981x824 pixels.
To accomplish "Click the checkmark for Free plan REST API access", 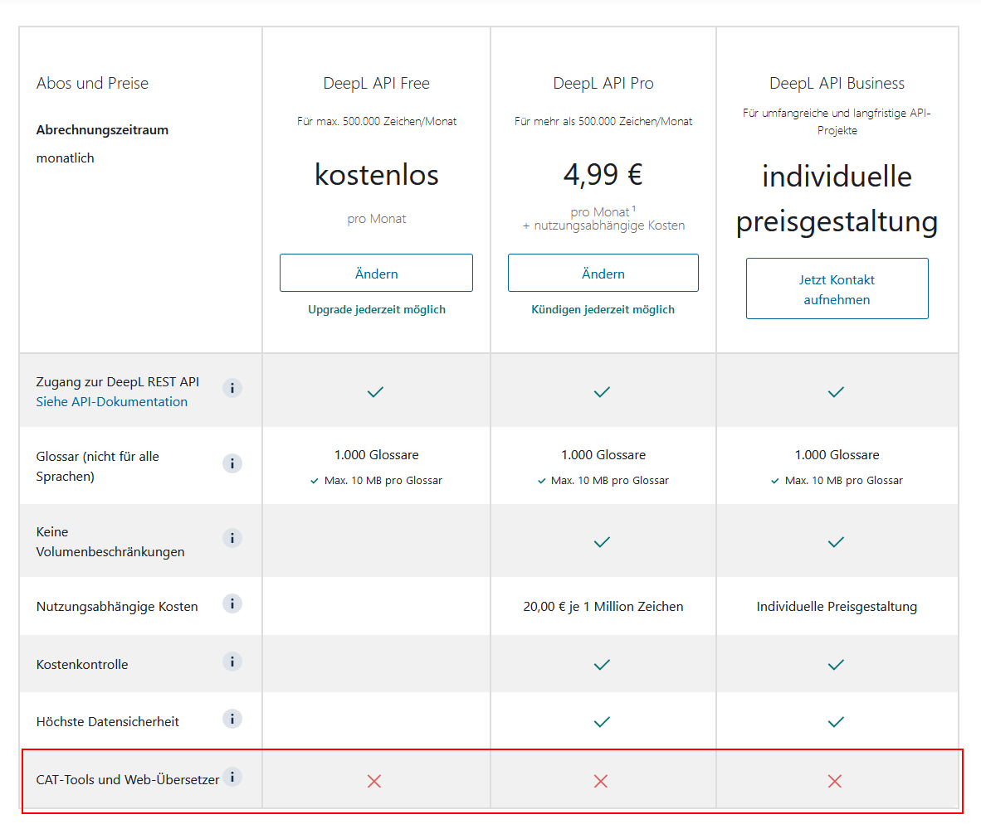I will (x=375, y=391).
